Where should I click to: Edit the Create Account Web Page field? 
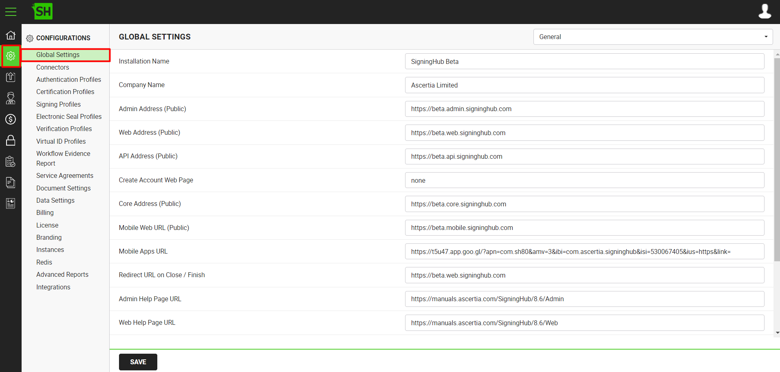tap(584, 180)
